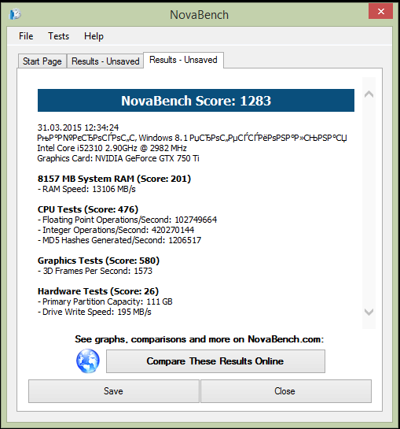Viewport: 400px width, 429px height.
Task: Click Hardware Tests (Score: 26) heading
Action: click(x=98, y=291)
